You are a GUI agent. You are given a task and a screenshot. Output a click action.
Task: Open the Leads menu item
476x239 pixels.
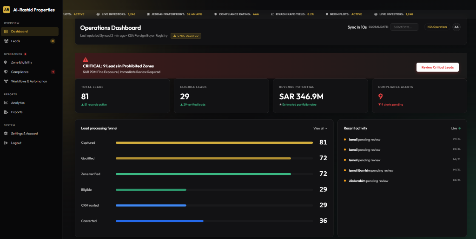pos(30,41)
